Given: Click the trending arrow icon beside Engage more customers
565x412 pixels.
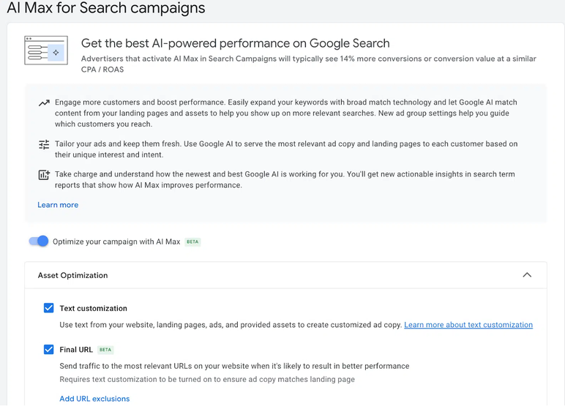Looking at the screenshot, I should point(44,103).
